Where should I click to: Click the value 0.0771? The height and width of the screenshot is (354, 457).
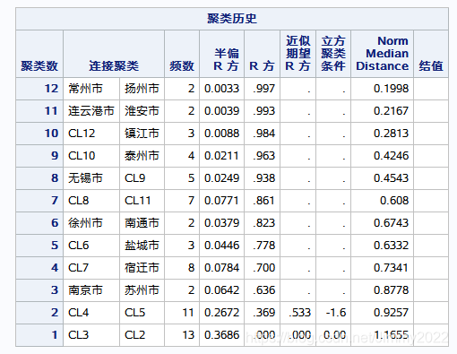click(221, 201)
